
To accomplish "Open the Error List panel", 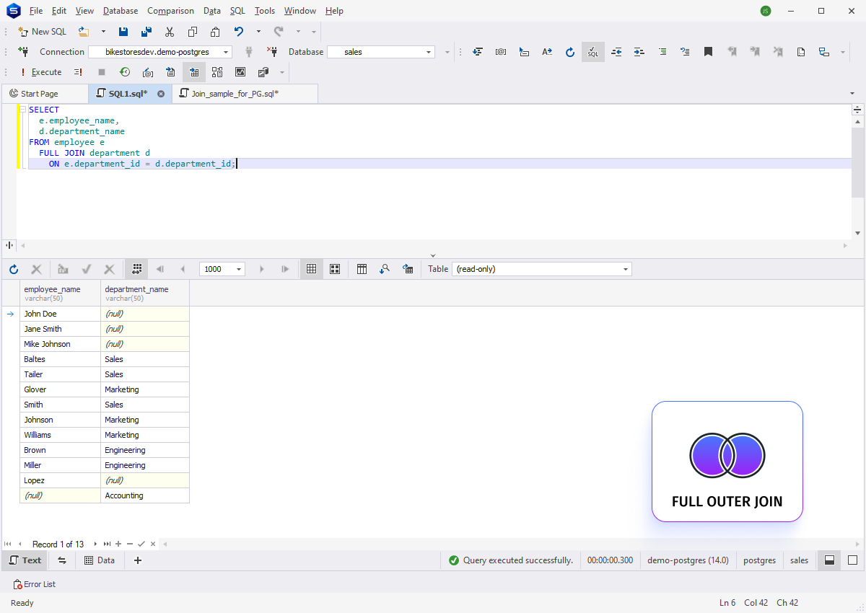I will (x=35, y=584).
